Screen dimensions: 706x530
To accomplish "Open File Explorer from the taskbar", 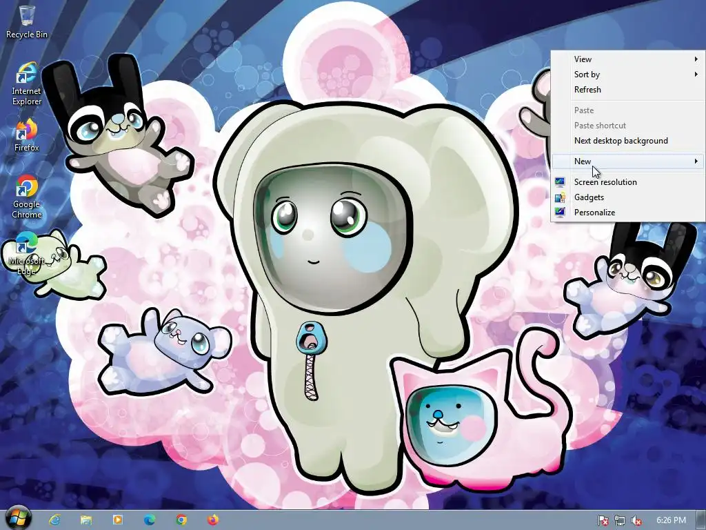I will 86,520.
